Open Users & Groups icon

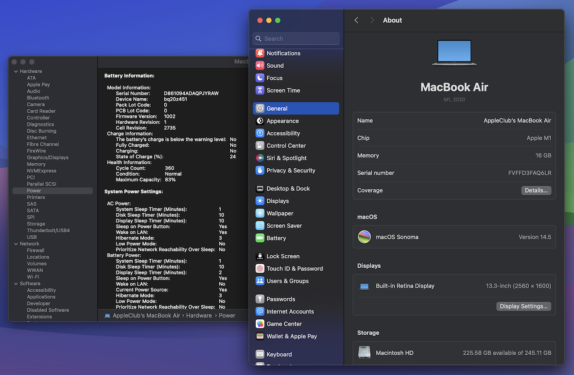pyautogui.click(x=260, y=281)
